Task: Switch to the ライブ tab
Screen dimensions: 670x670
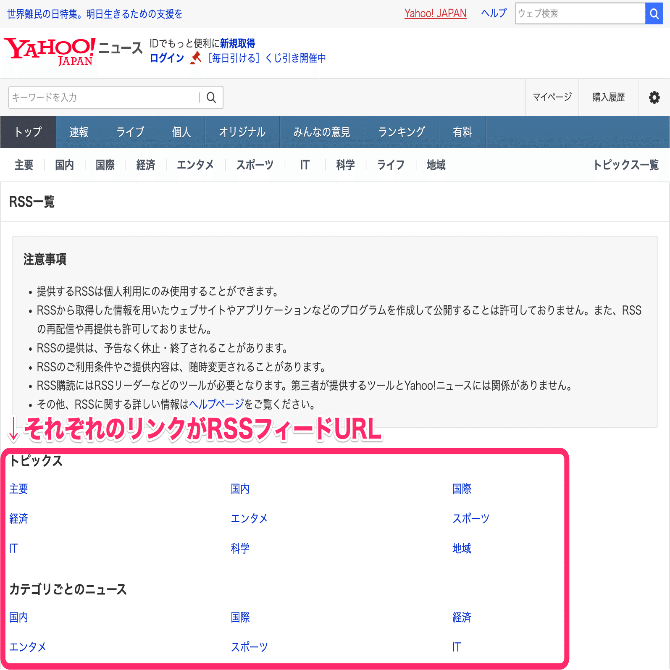Action: pyautogui.click(x=130, y=132)
